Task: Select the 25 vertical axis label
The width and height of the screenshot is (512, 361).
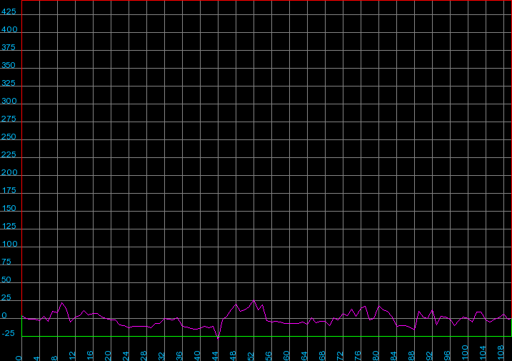Action: (x=6, y=297)
